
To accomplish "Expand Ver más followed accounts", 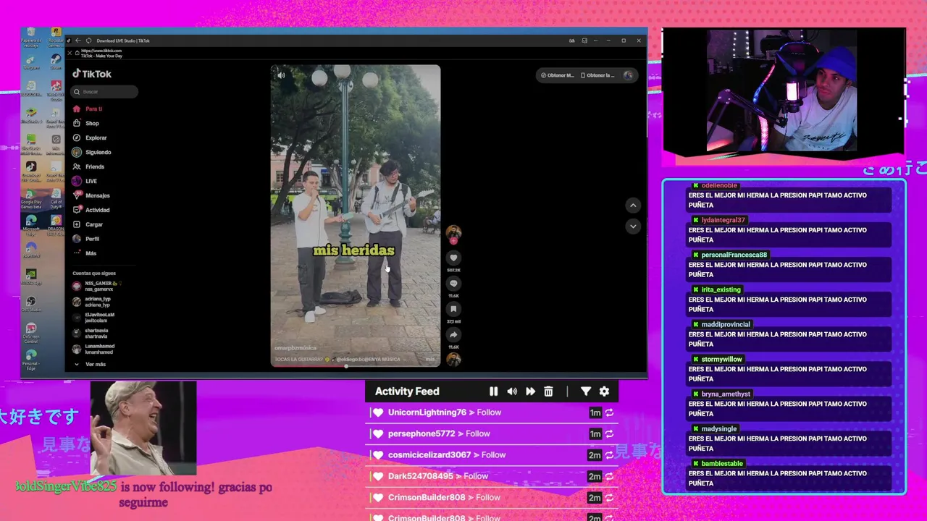I will [x=90, y=364].
